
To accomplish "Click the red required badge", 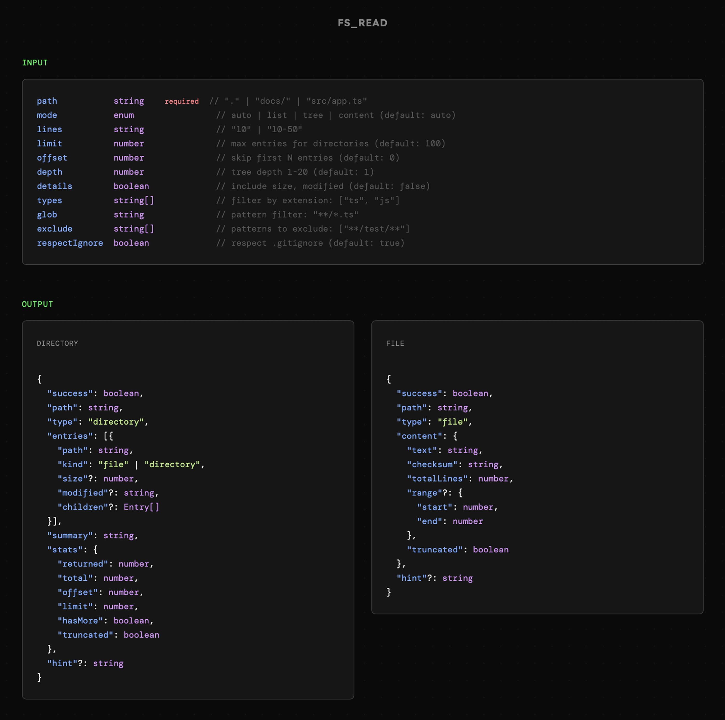I will click(182, 101).
